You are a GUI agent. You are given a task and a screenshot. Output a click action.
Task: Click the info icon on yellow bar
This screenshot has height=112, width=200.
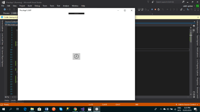pos(2,17)
